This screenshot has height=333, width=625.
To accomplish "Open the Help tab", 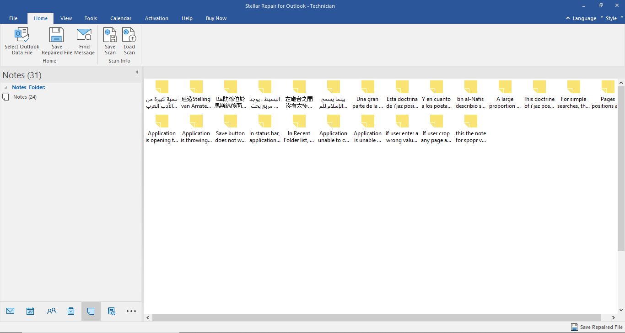I will 187,18.
